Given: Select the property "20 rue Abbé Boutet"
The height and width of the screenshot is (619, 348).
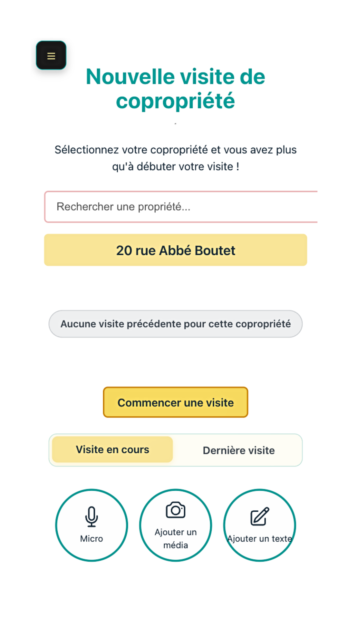Looking at the screenshot, I should click(176, 250).
